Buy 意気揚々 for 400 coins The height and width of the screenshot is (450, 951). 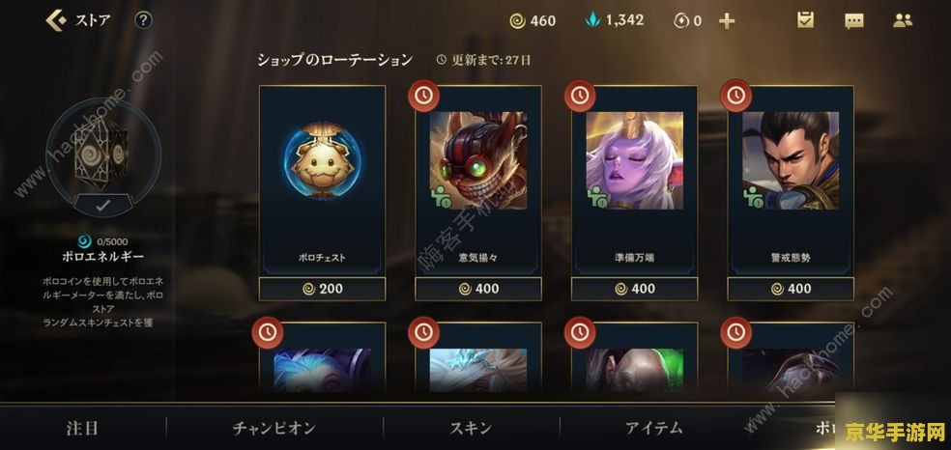(x=478, y=289)
